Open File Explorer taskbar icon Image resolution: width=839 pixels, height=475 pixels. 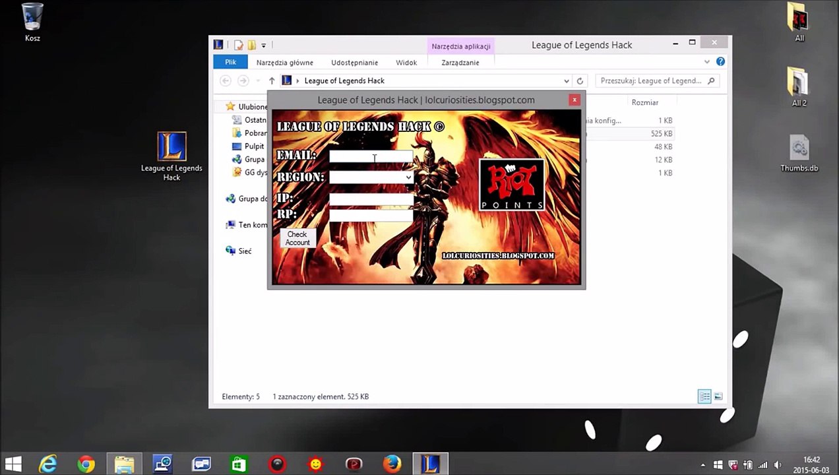pos(124,464)
